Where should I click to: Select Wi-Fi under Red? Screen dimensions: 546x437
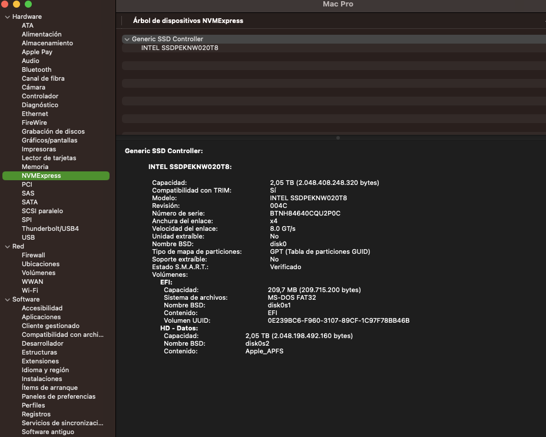pyautogui.click(x=30, y=290)
